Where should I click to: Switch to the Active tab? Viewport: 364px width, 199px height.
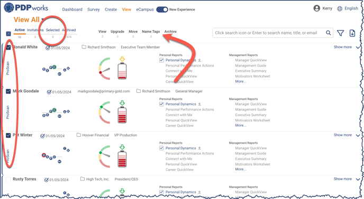tap(20, 30)
